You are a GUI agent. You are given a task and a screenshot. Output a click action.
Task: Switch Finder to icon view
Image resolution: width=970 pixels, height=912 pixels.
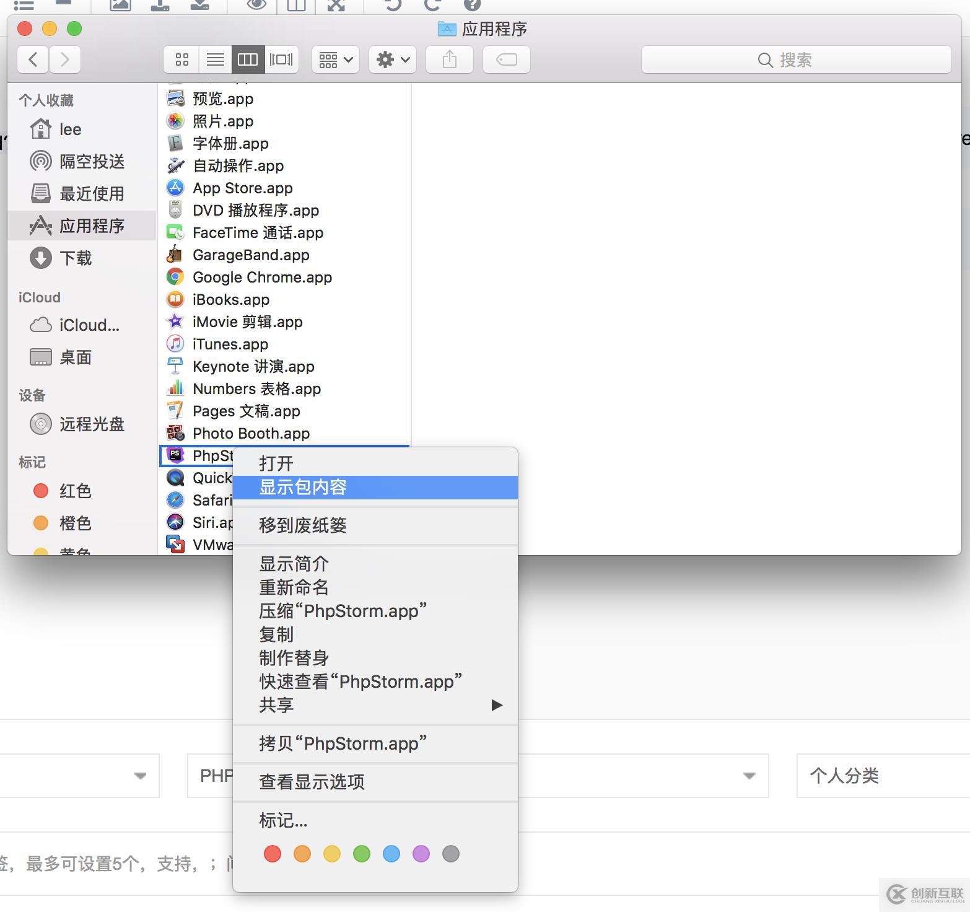coord(181,59)
